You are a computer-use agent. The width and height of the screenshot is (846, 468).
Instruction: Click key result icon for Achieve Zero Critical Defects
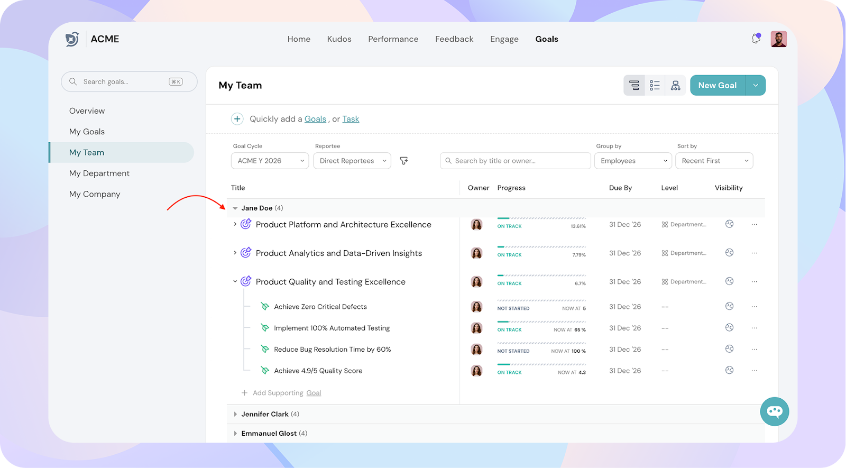coord(265,306)
